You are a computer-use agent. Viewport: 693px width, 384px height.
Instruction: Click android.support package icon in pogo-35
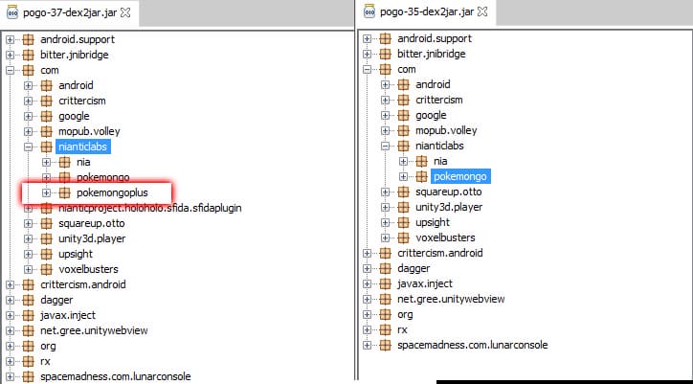386,38
